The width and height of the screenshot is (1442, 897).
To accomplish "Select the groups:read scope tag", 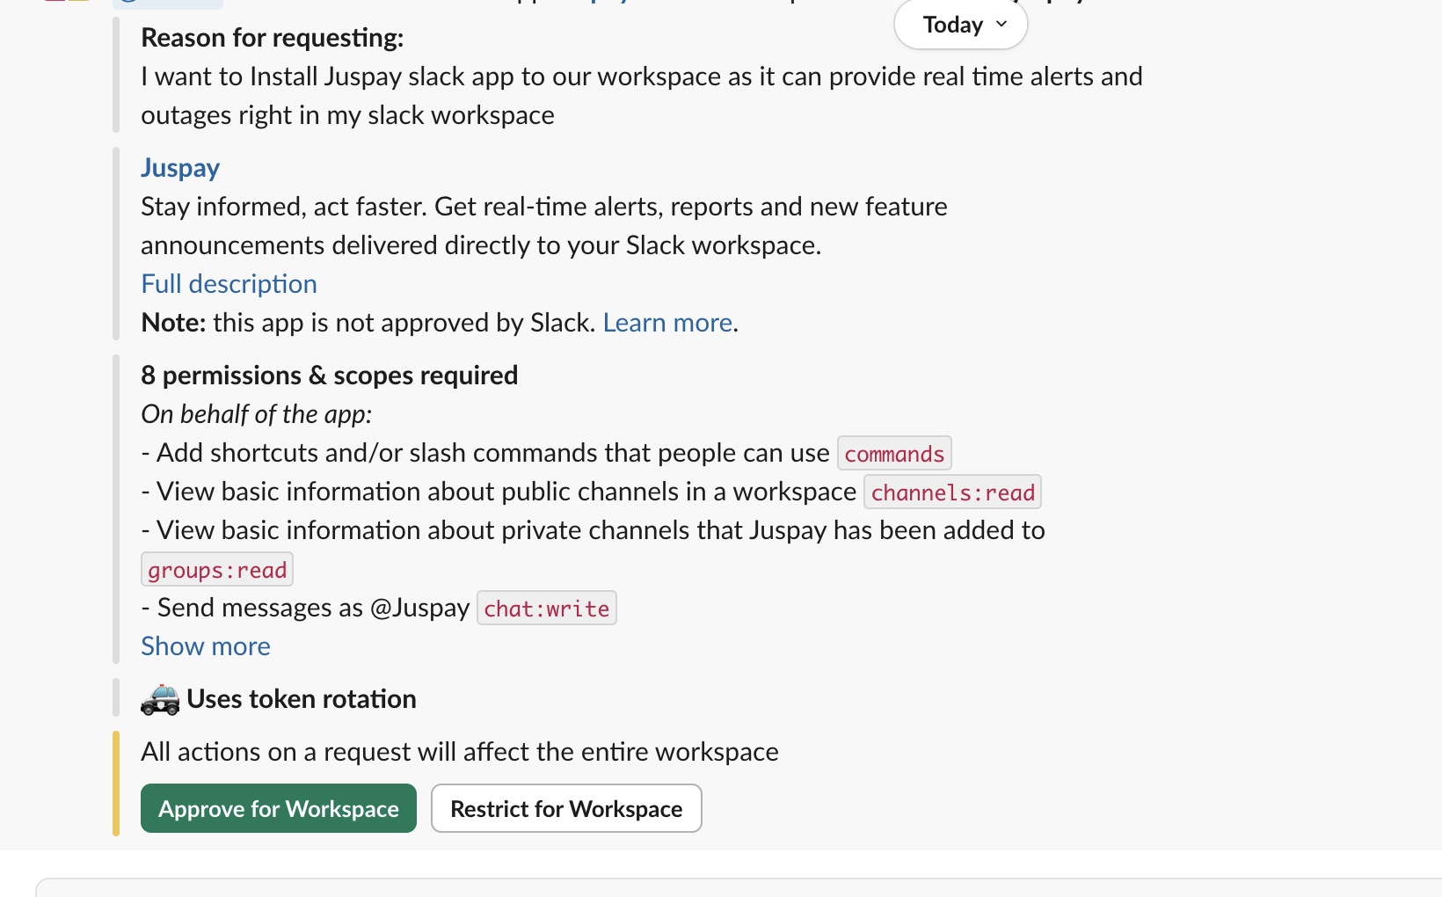I will coord(217,570).
